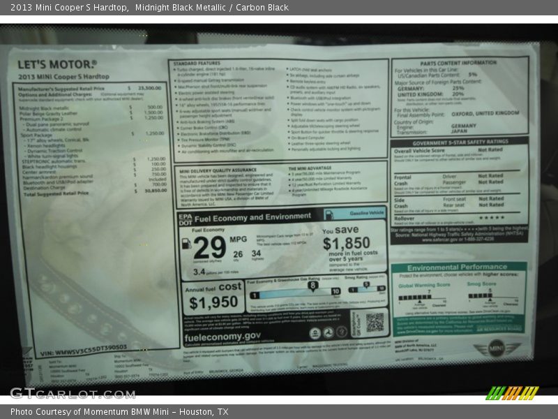This screenshot has width=558, height=419.
Task: Click the Fuel Economy and Environment header
Action: coord(252,218)
